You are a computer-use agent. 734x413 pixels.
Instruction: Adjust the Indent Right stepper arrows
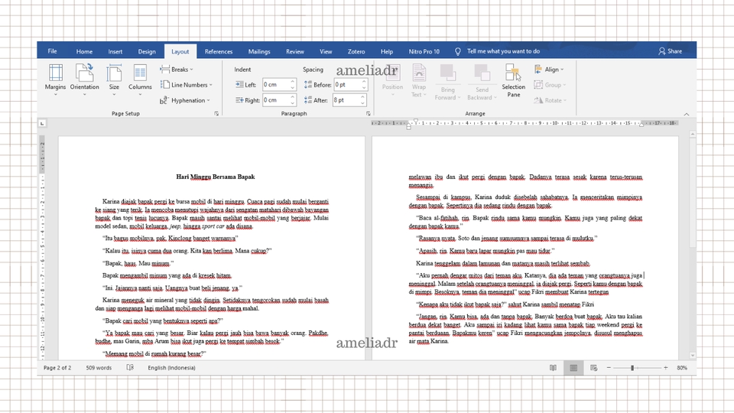(x=293, y=100)
